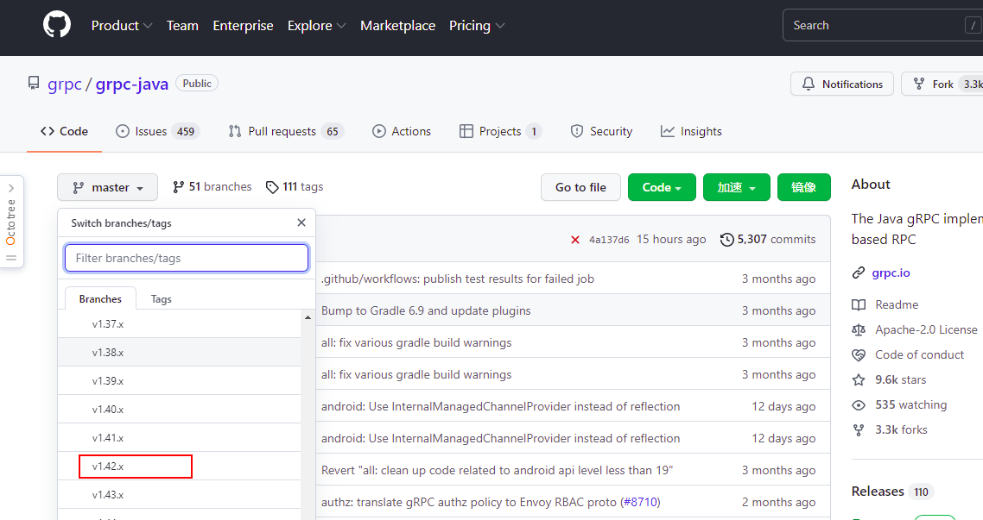This screenshot has width=983, height=520.
Task: Open the grpc-java repository link
Action: pyautogui.click(x=131, y=84)
